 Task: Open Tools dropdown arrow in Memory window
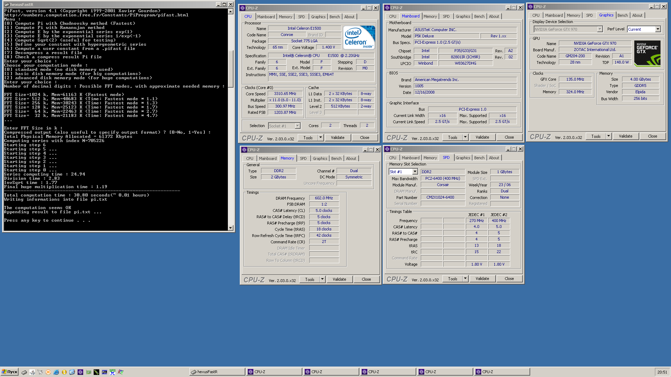click(322, 279)
